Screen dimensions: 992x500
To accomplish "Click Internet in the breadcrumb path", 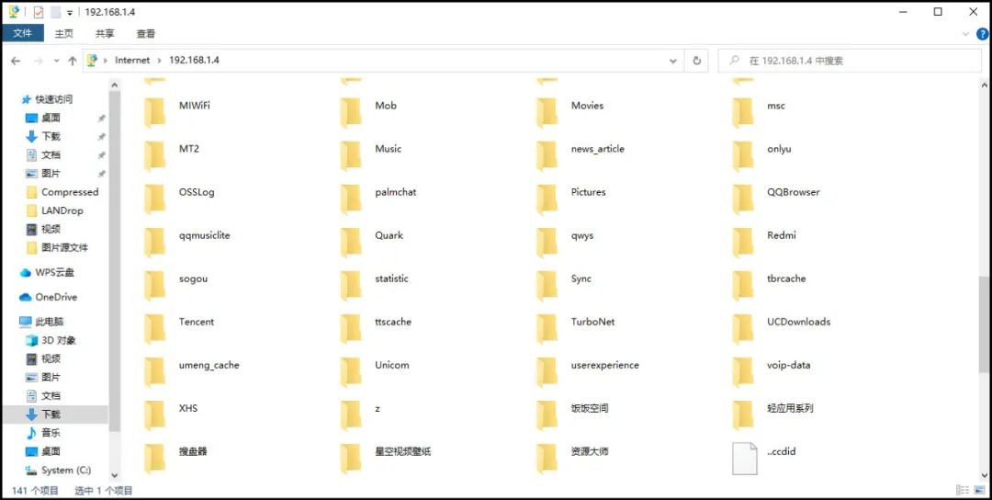I will click(x=132, y=60).
